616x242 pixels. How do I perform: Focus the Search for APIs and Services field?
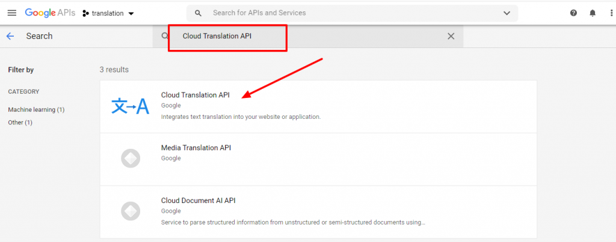click(x=351, y=13)
